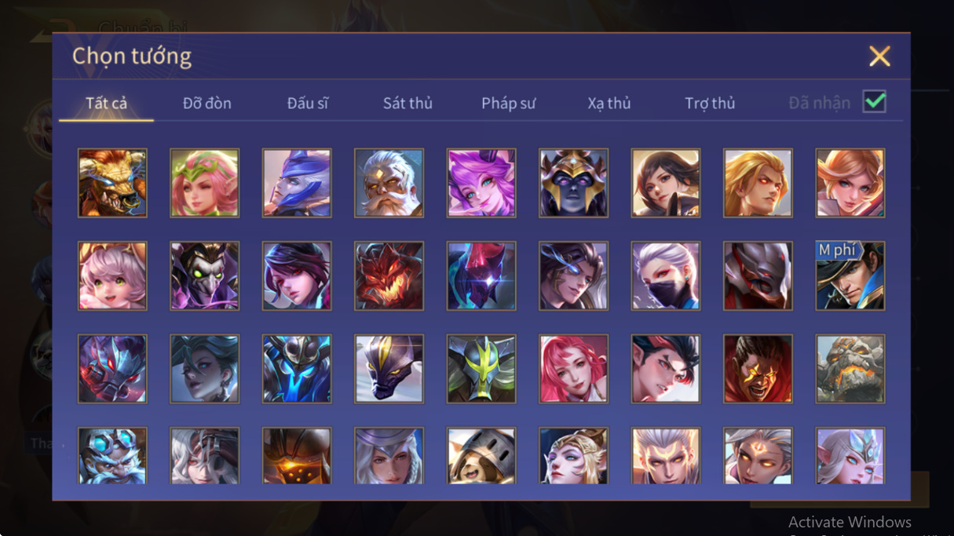
Task: Choose the purple-haired girl hero portrait
Action: 481,183
